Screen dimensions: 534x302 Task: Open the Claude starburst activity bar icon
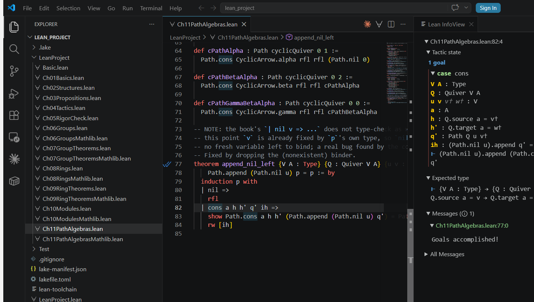[14, 159]
